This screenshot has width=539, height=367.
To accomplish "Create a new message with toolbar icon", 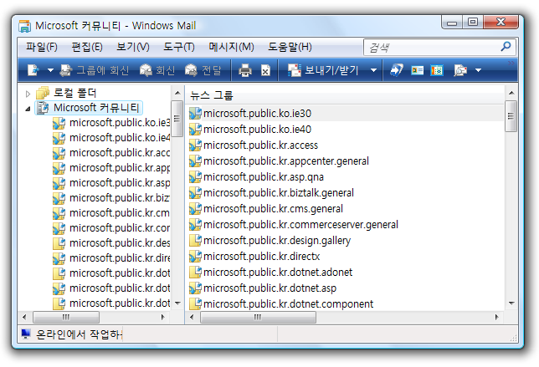I will coord(33,70).
